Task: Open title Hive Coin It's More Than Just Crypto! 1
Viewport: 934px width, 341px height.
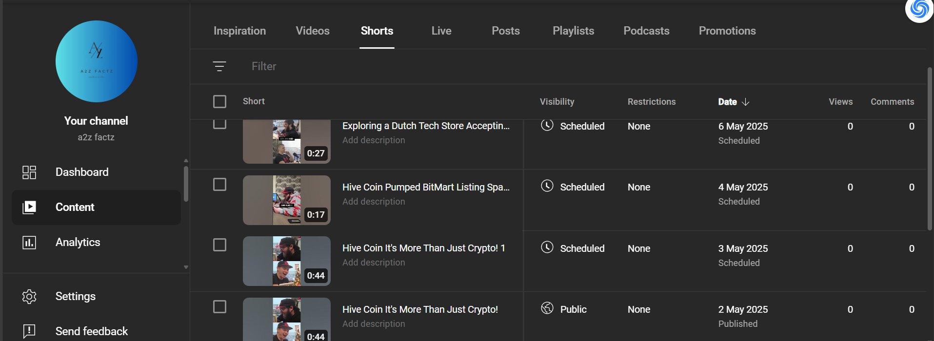Action: click(x=424, y=248)
